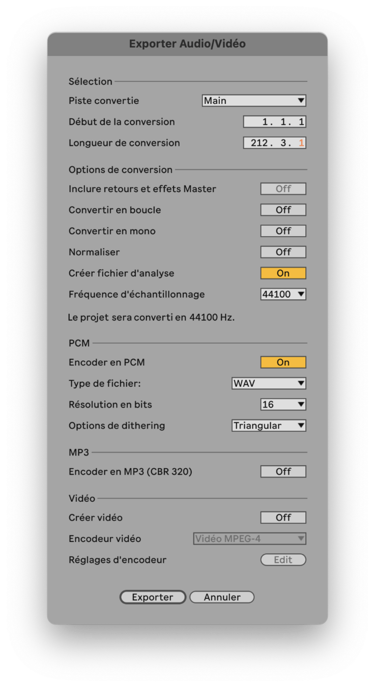Turn on Convertir en mono
This screenshot has width=375, height=687.
click(x=283, y=231)
